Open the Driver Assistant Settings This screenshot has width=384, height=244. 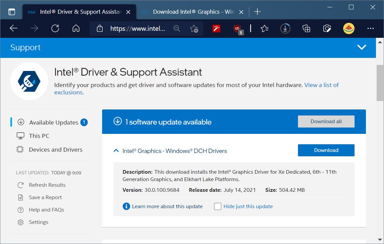point(39,222)
